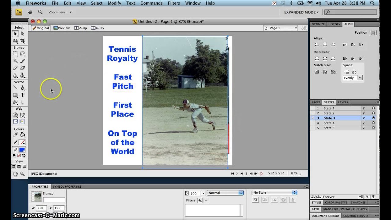This screenshot has width=391, height=220.
Task: Enable Hide slices and hotspots
Action: click(16, 122)
